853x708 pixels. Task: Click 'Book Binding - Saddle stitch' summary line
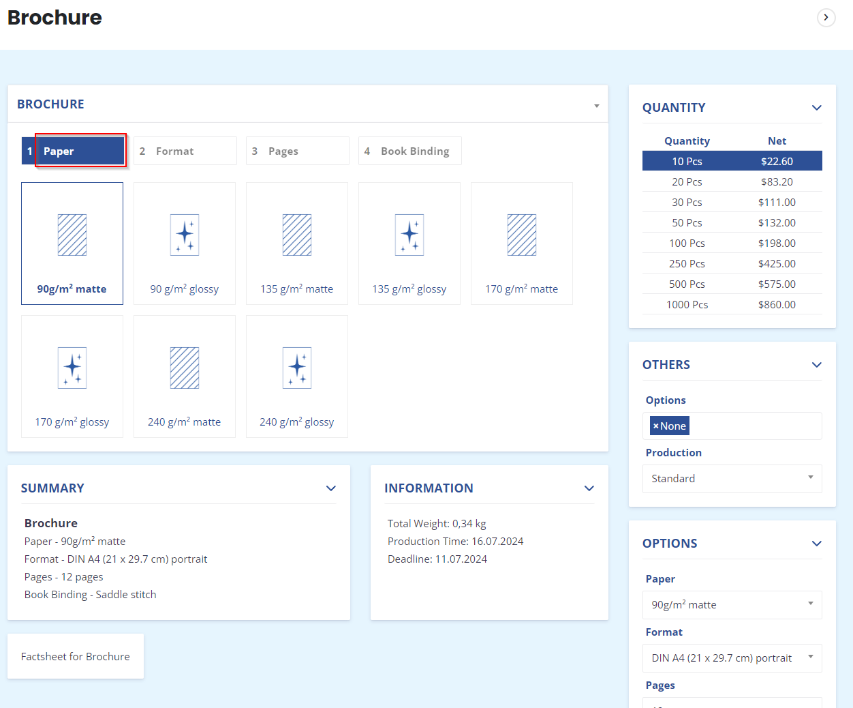pyautogui.click(x=91, y=595)
